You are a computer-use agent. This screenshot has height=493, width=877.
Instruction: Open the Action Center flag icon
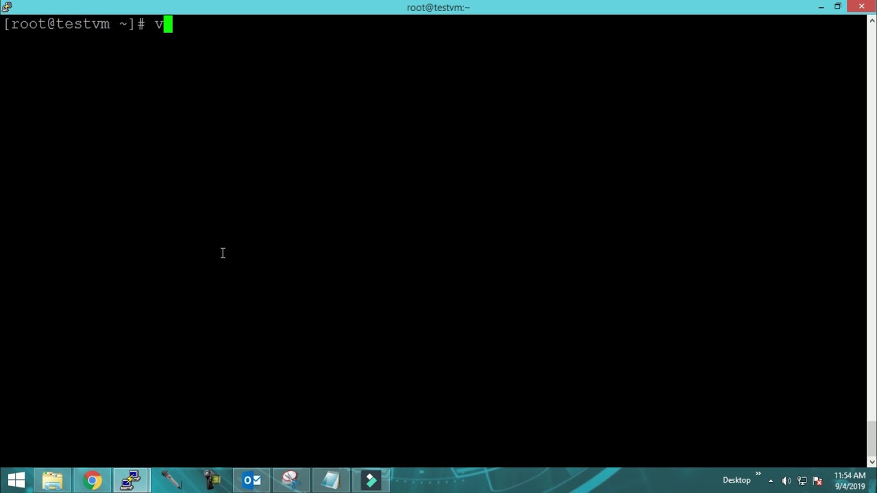(817, 481)
